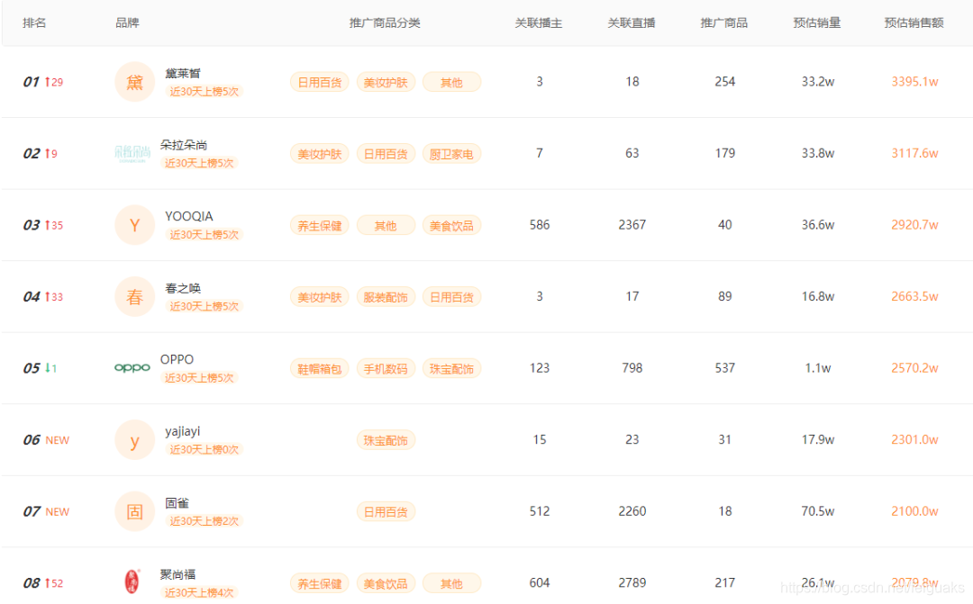The height and width of the screenshot is (604, 973).
Task: Open the 黛莱皙 brand name link
Action: click(182, 73)
